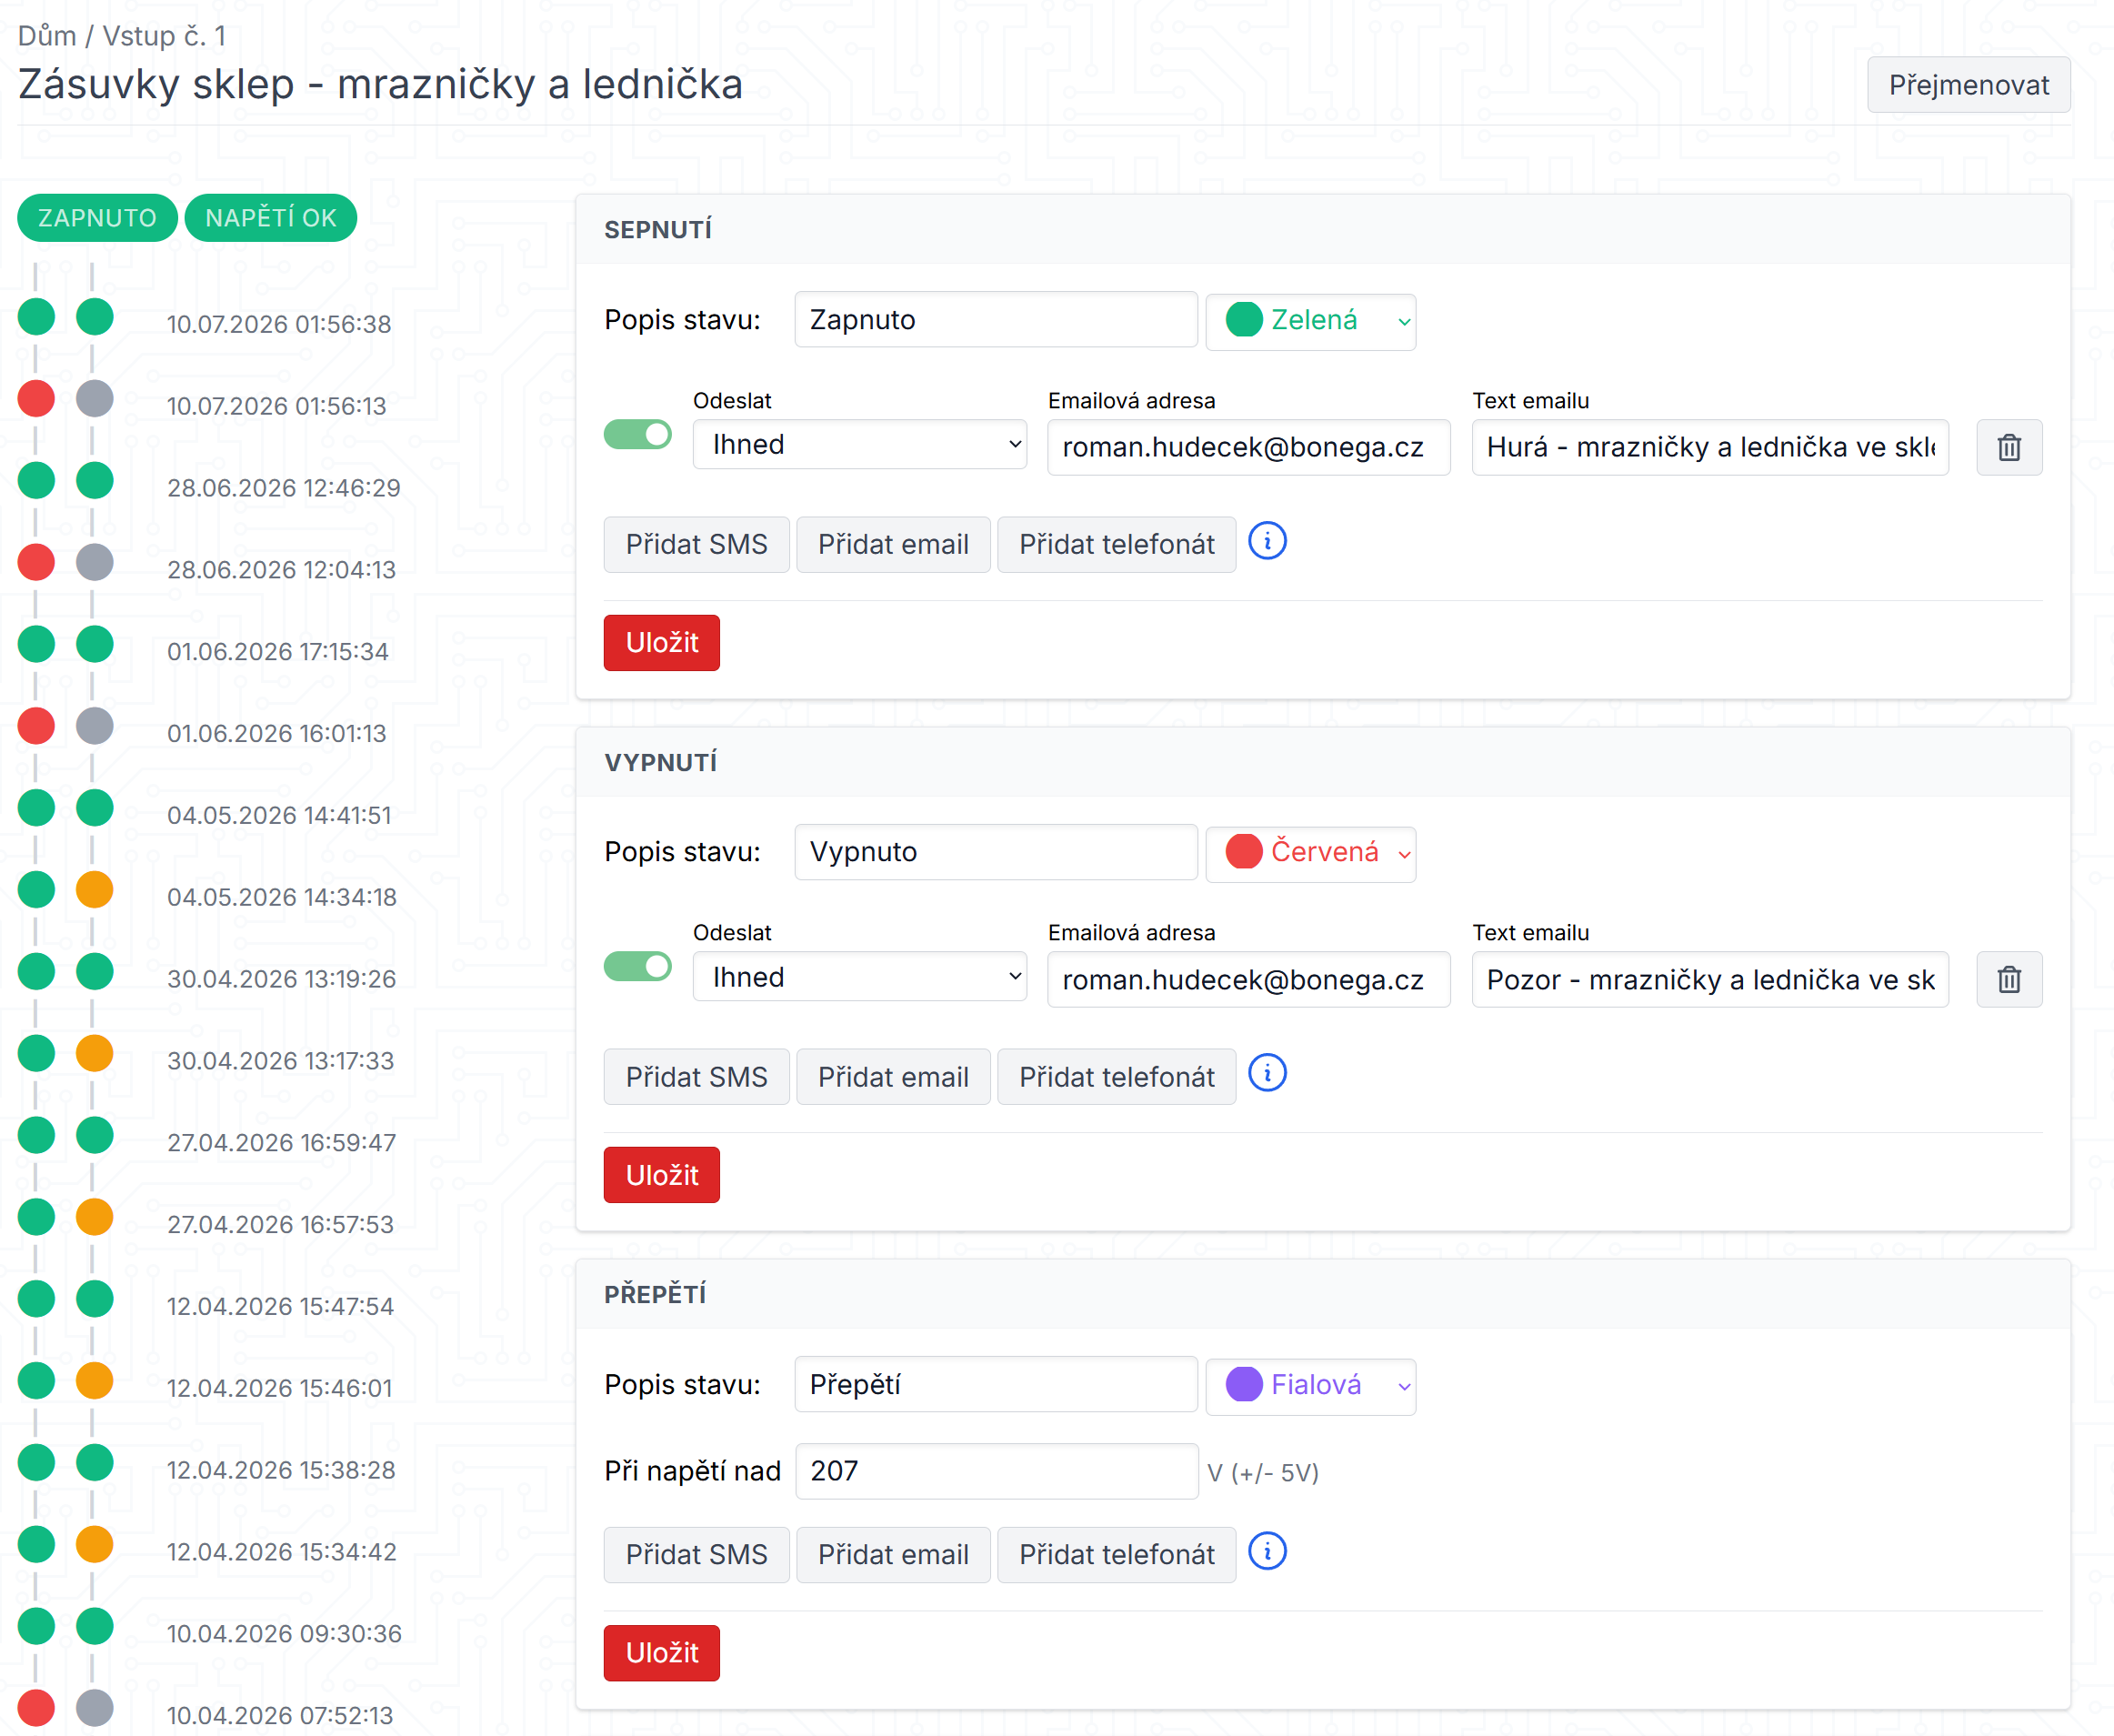Open info icon in Přepětí section
Screen dimensions: 2114x1736
tap(1267, 1552)
